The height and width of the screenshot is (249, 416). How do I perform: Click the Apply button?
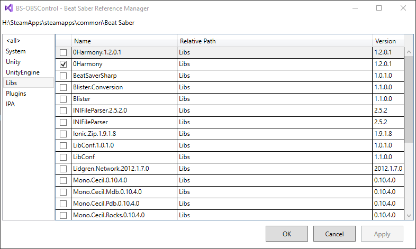coord(382,234)
